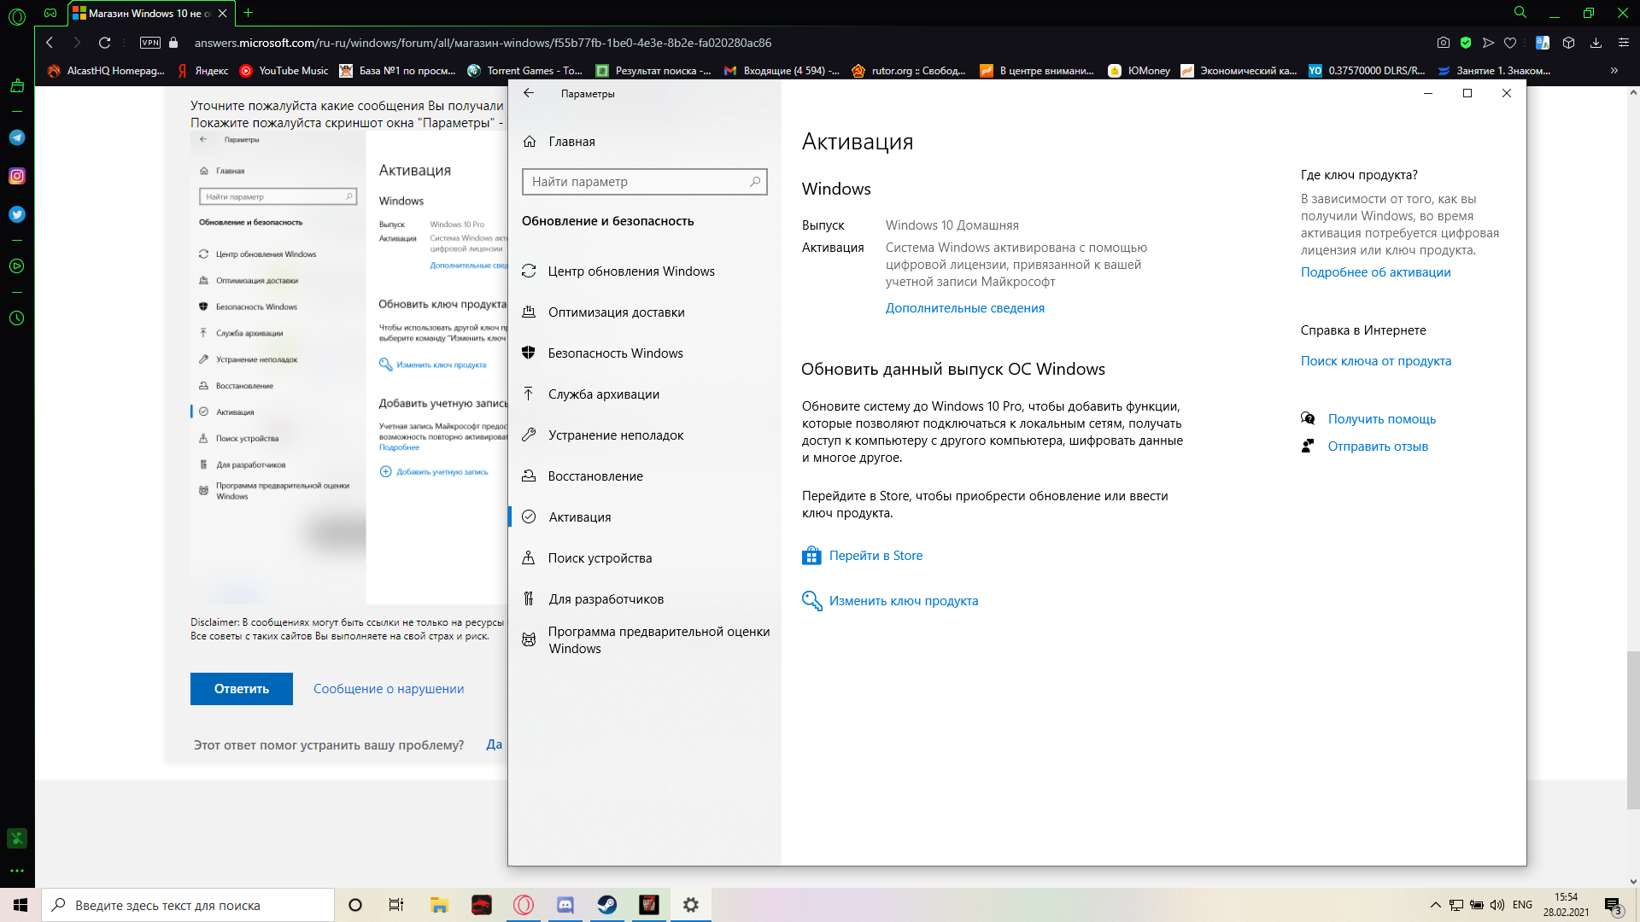Image resolution: width=1640 pixels, height=922 pixels.
Task: Click the Найти параметр search field
Action: tap(644, 182)
